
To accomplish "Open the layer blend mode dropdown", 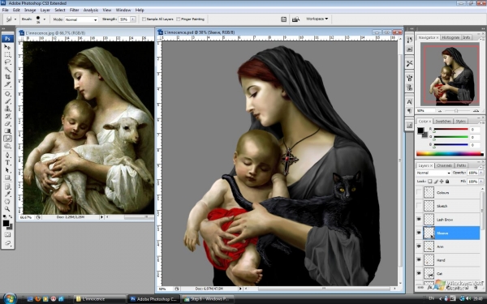I will pos(433,173).
